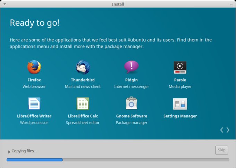The image size is (236, 168).
Task: Click the Thunderbird mail client icon
Action: [x=83, y=67]
